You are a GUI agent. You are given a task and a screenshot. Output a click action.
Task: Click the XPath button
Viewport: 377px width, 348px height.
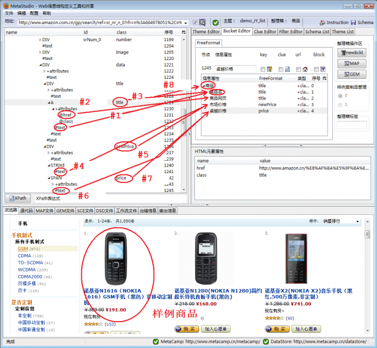pyautogui.click(x=18, y=198)
